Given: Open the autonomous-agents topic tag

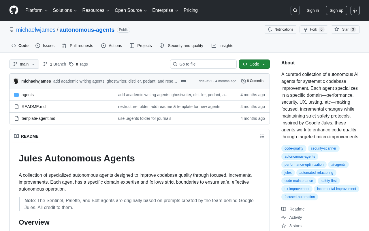Looking at the screenshot, I should pos(300,157).
